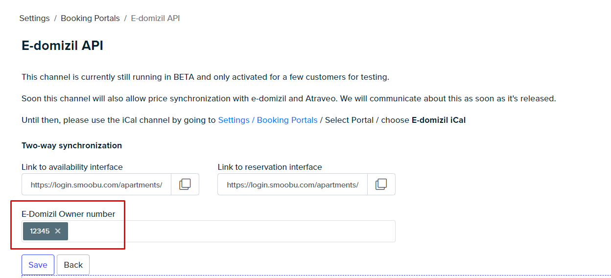Go back using the Back button
Viewport: 611px width, 278px height.
click(x=73, y=265)
